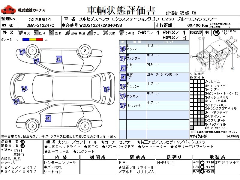The width and height of the screenshot is (240, 180).
Task: Toggle the P/S OK indicator
Action: point(202,167)
